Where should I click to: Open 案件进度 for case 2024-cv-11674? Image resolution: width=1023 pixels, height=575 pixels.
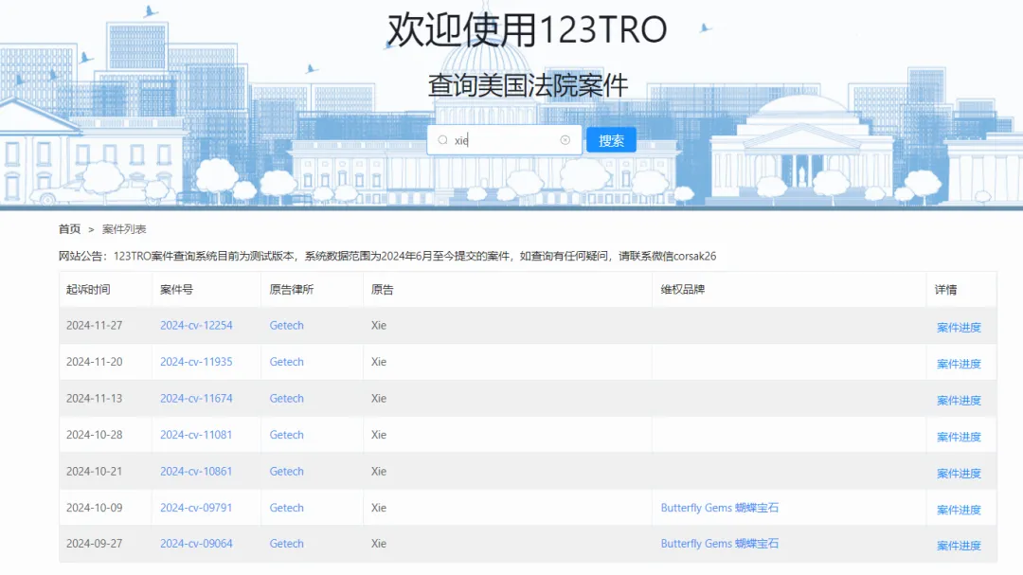tap(959, 400)
